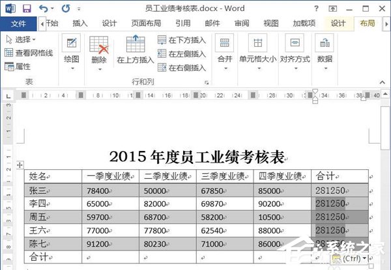Open 行和列 dialog launcher
This screenshot has width=391, height=270.
point(207,83)
